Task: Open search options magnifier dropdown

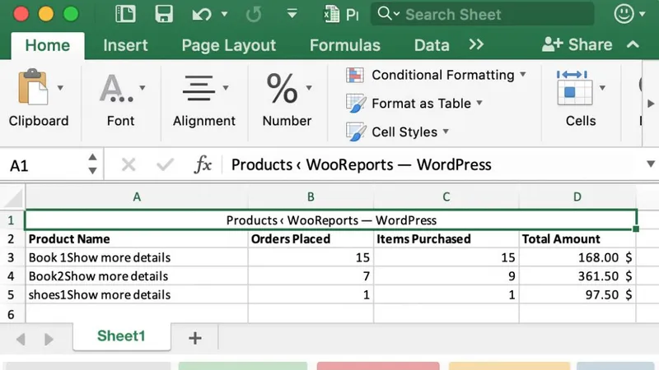Action: pyautogui.click(x=388, y=14)
